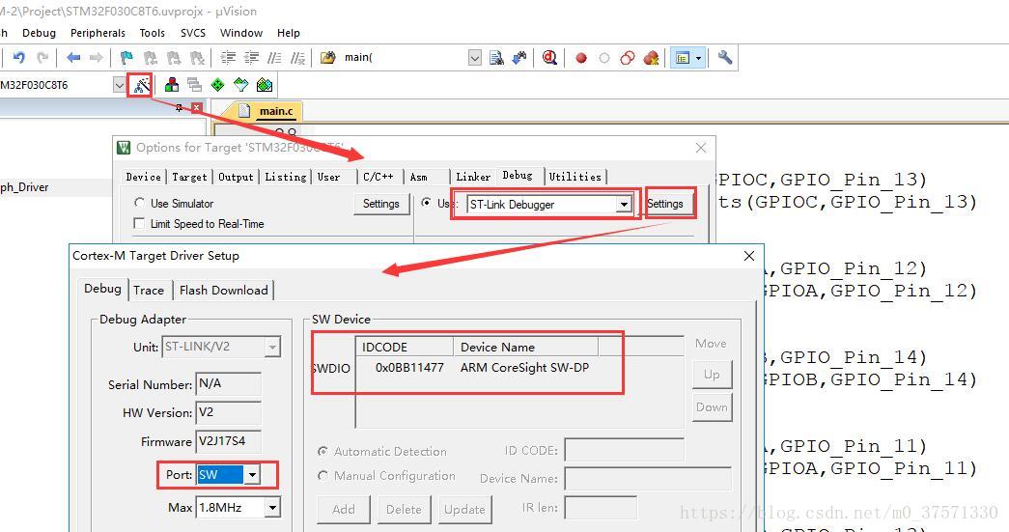
Task: Switch to the Target tab in Options
Action: pos(189,177)
